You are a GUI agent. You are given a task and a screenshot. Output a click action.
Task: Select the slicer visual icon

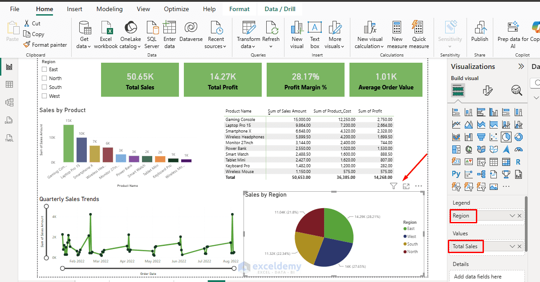click(x=481, y=162)
